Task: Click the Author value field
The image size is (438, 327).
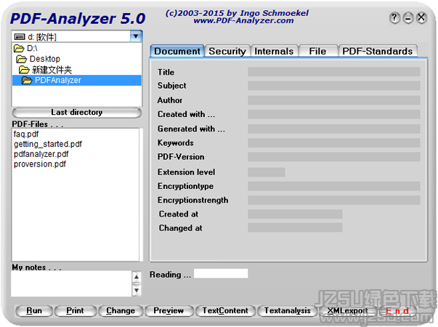Action: [334, 100]
